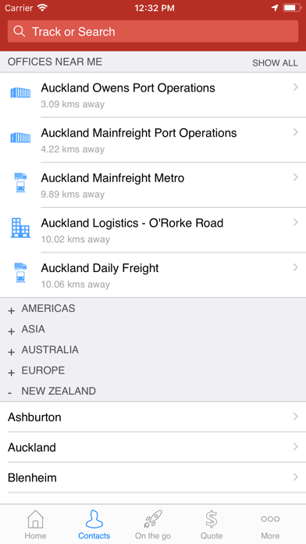Select the Contacts tab
The image size is (306, 544).
pyautogui.click(x=94, y=524)
